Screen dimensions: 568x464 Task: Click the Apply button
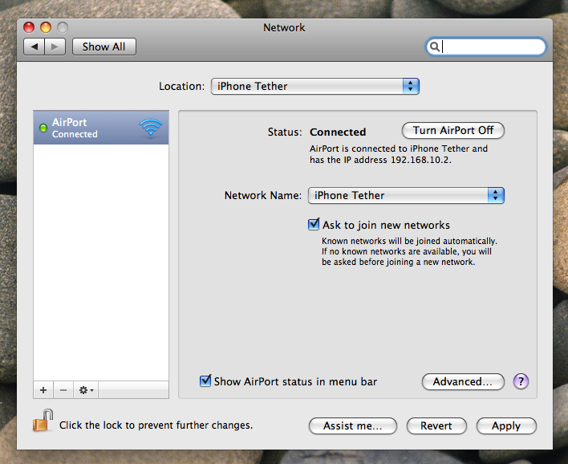click(x=506, y=426)
